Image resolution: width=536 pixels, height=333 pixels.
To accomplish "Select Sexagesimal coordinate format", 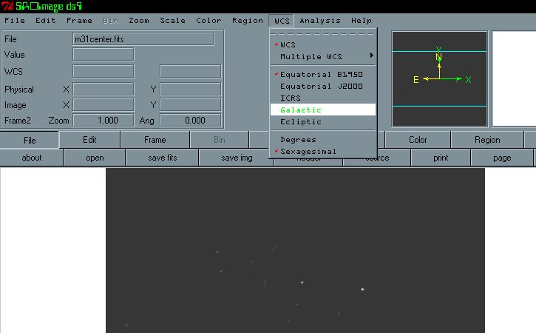I will (x=322, y=151).
